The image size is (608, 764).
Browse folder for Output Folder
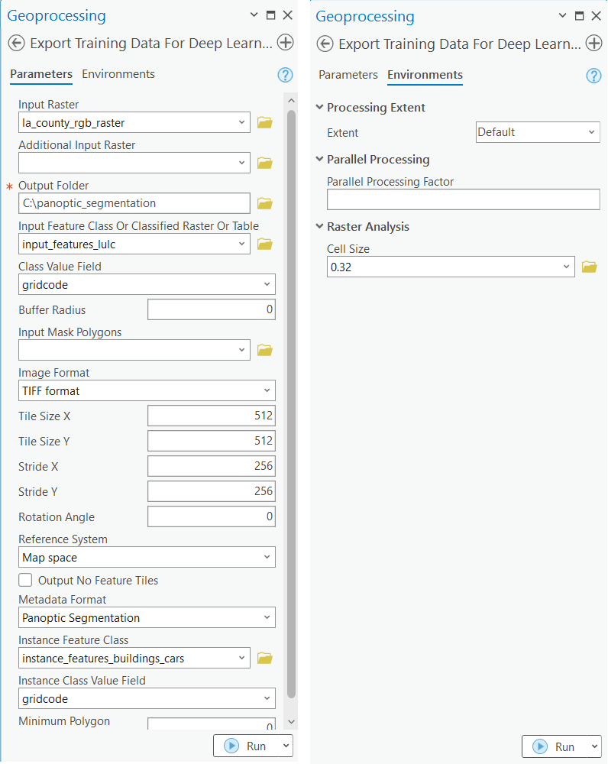pos(265,203)
